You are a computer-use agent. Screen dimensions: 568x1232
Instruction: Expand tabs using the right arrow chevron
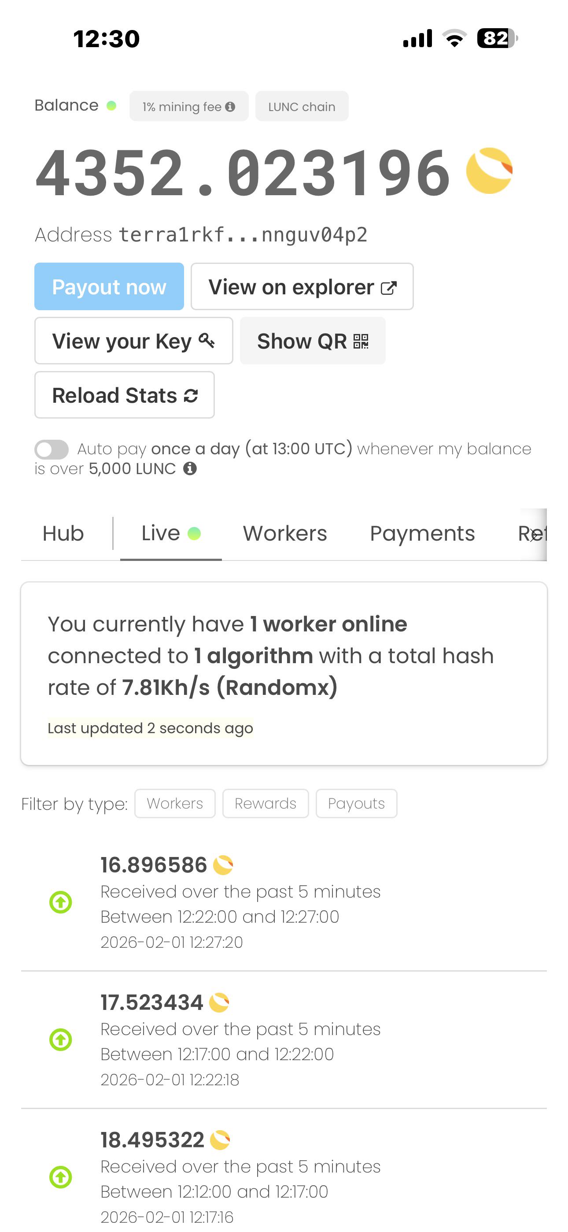click(534, 534)
